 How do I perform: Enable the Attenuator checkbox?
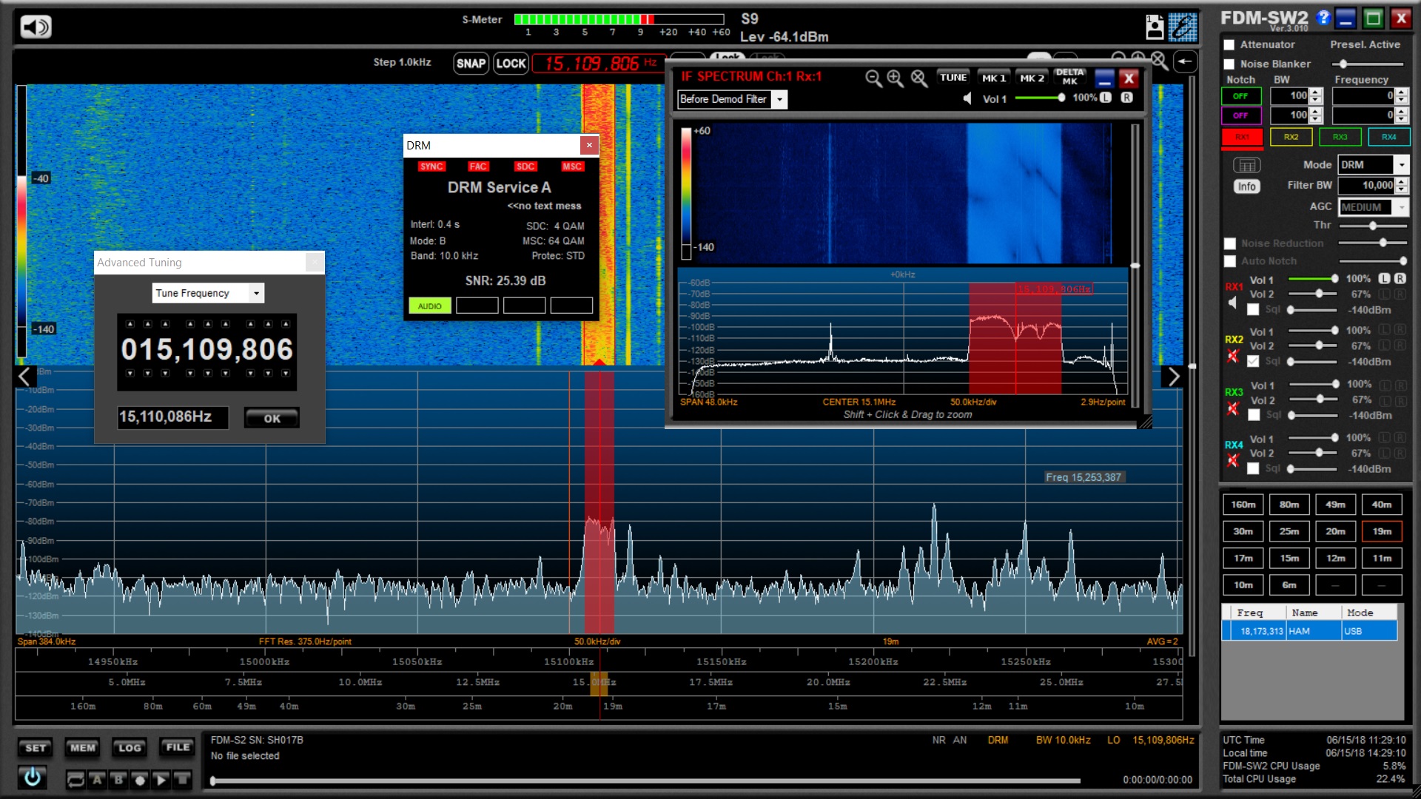[x=1229, y=45]
